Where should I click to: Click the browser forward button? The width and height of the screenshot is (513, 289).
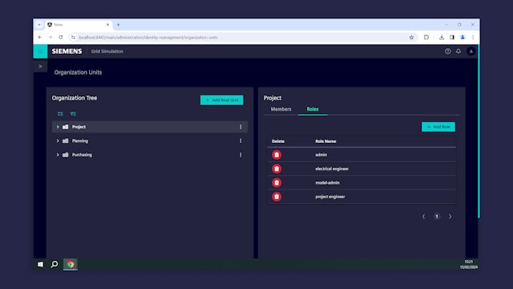[x=50, y=38]
